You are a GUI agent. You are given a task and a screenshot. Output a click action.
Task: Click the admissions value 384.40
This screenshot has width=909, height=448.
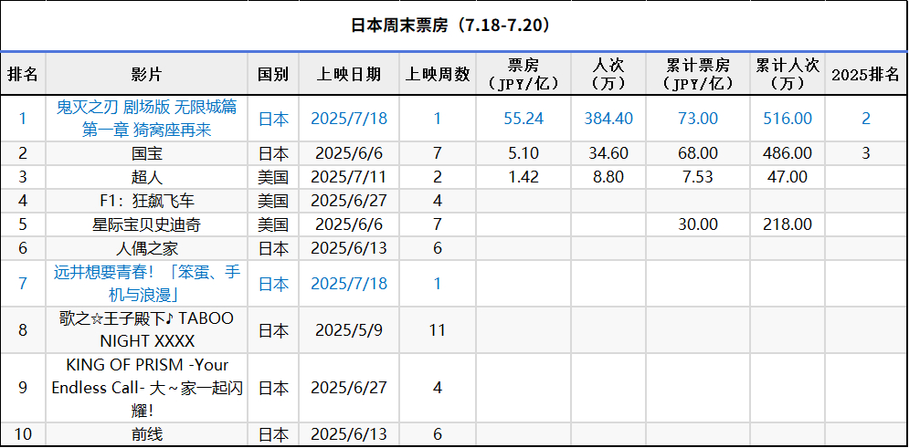[608, 119]
